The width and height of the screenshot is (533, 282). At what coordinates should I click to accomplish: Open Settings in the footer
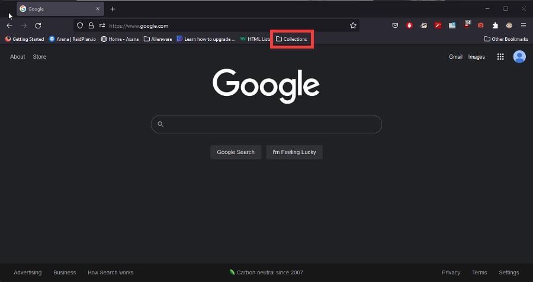(509, 273)
